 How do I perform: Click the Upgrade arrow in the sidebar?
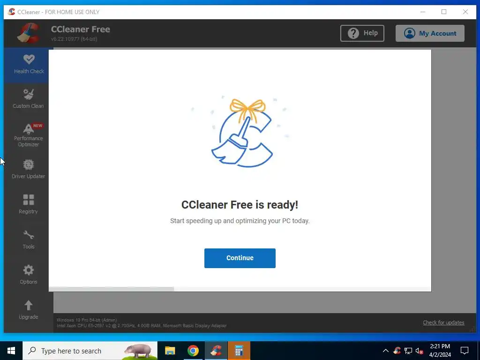(x=28, y=310)
